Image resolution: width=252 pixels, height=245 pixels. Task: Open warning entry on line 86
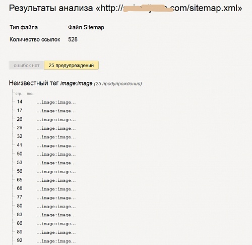pos(46,223)
